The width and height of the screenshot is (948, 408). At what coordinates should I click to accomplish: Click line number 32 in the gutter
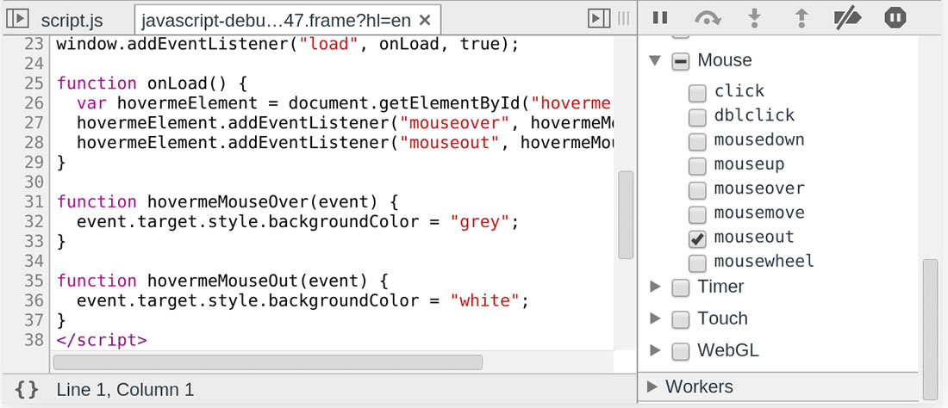33,221
